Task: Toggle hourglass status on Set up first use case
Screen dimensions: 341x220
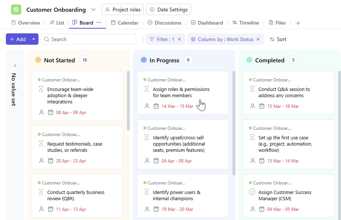Action: [x=252, y=137]
